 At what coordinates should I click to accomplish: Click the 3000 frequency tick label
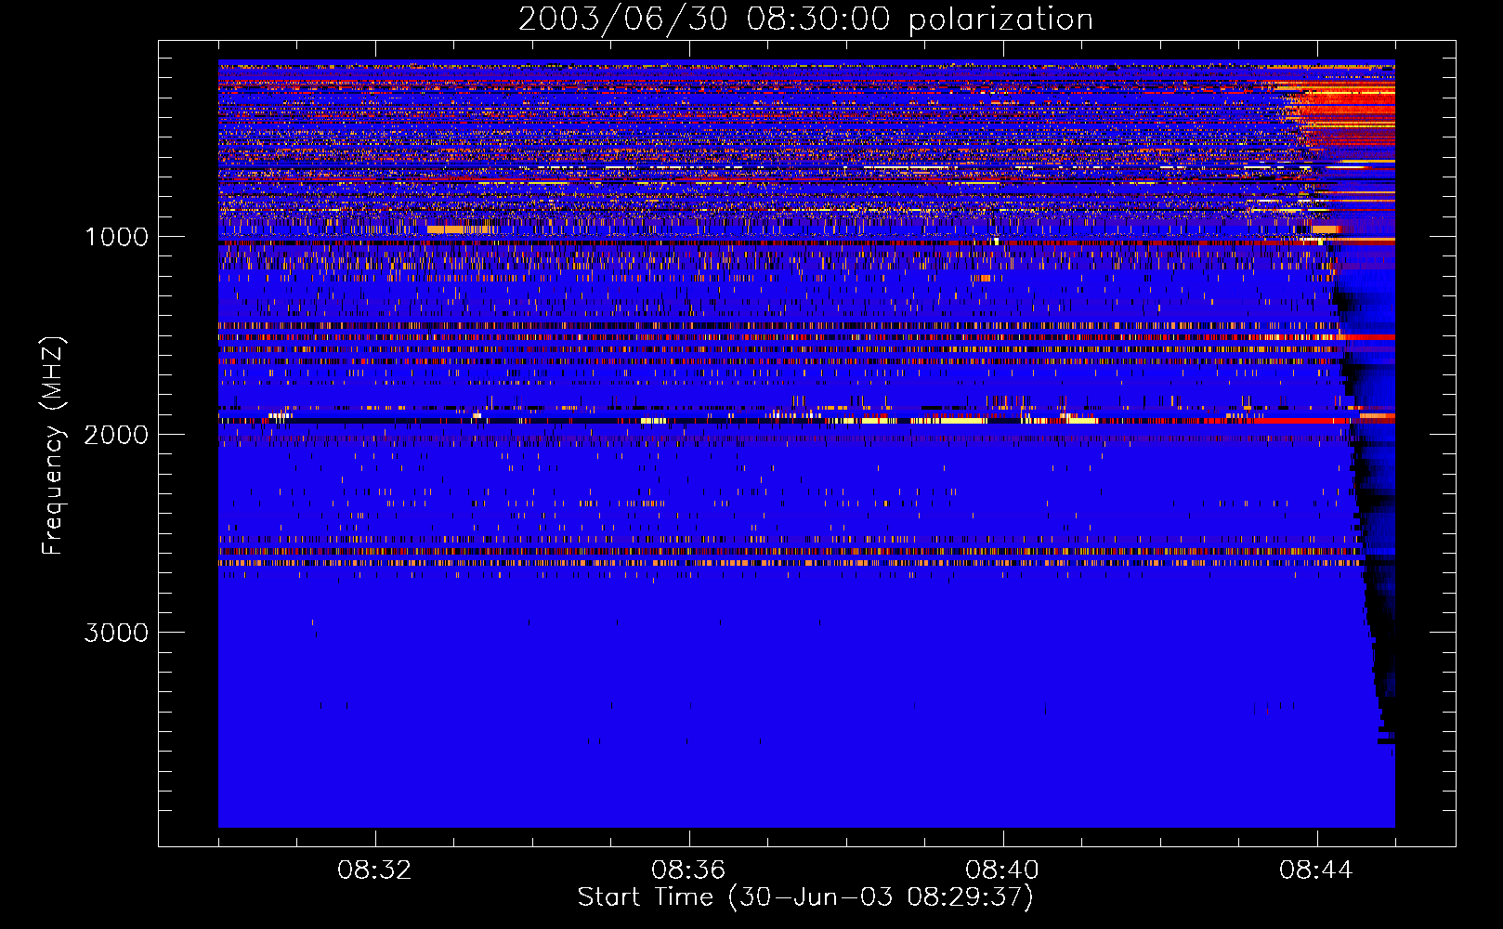click(116, 633)
